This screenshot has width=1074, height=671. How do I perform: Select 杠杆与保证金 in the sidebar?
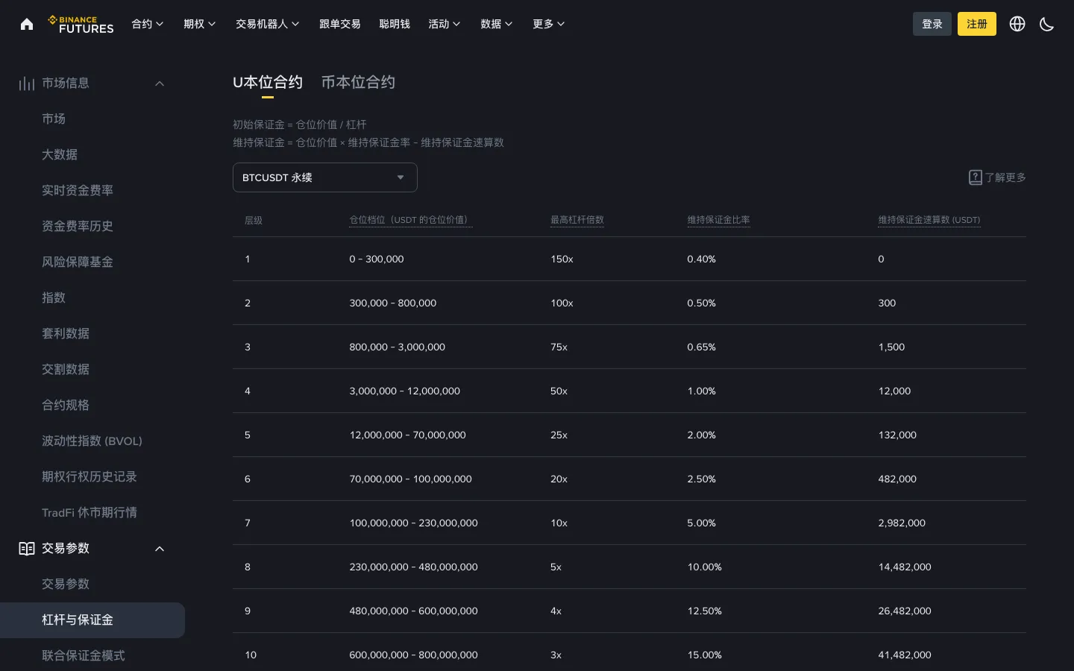coord(92,620)
